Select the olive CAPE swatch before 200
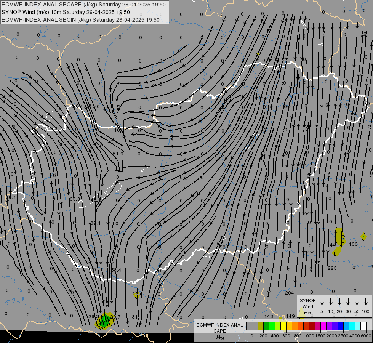The height and width of the screenshot is (343, 373). (x=261, y=326)
